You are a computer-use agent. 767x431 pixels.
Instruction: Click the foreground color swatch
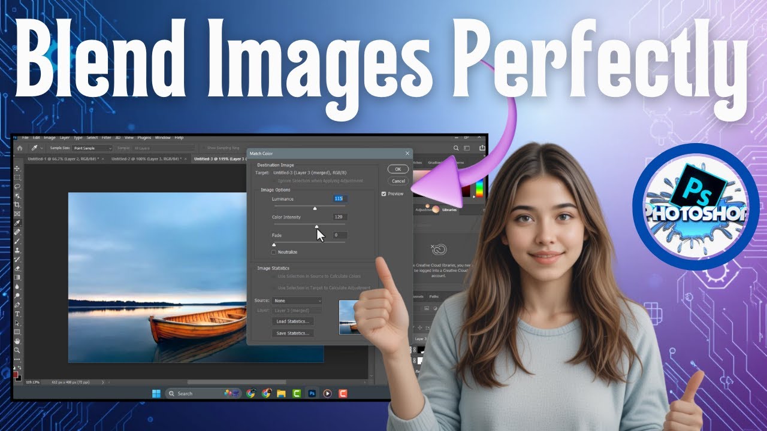[x=16, y=374]
